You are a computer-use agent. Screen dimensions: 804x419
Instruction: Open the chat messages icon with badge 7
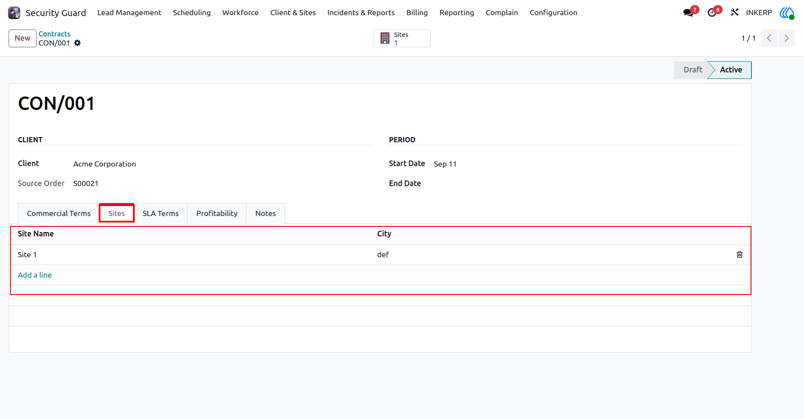pos(688,13)
